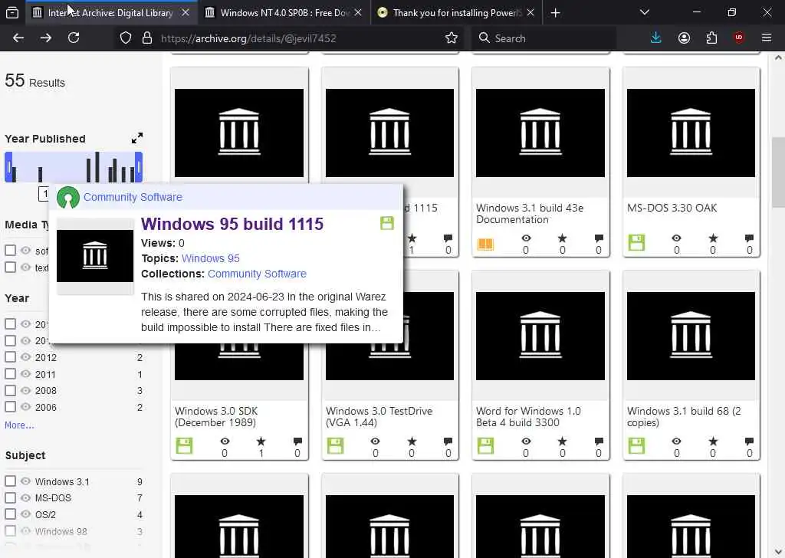Click views eye icon on Word for Windows card

(x=526, y=441)
